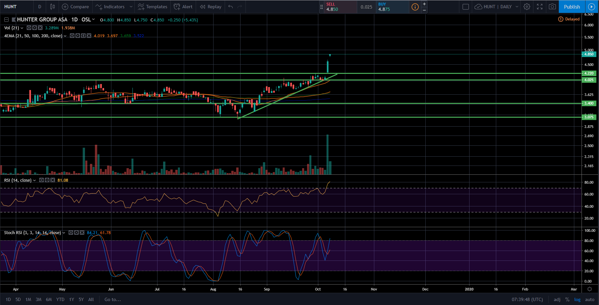The image size is (599, 305).
Task: Open the Go to… date dialog
Action: (113, 299)
